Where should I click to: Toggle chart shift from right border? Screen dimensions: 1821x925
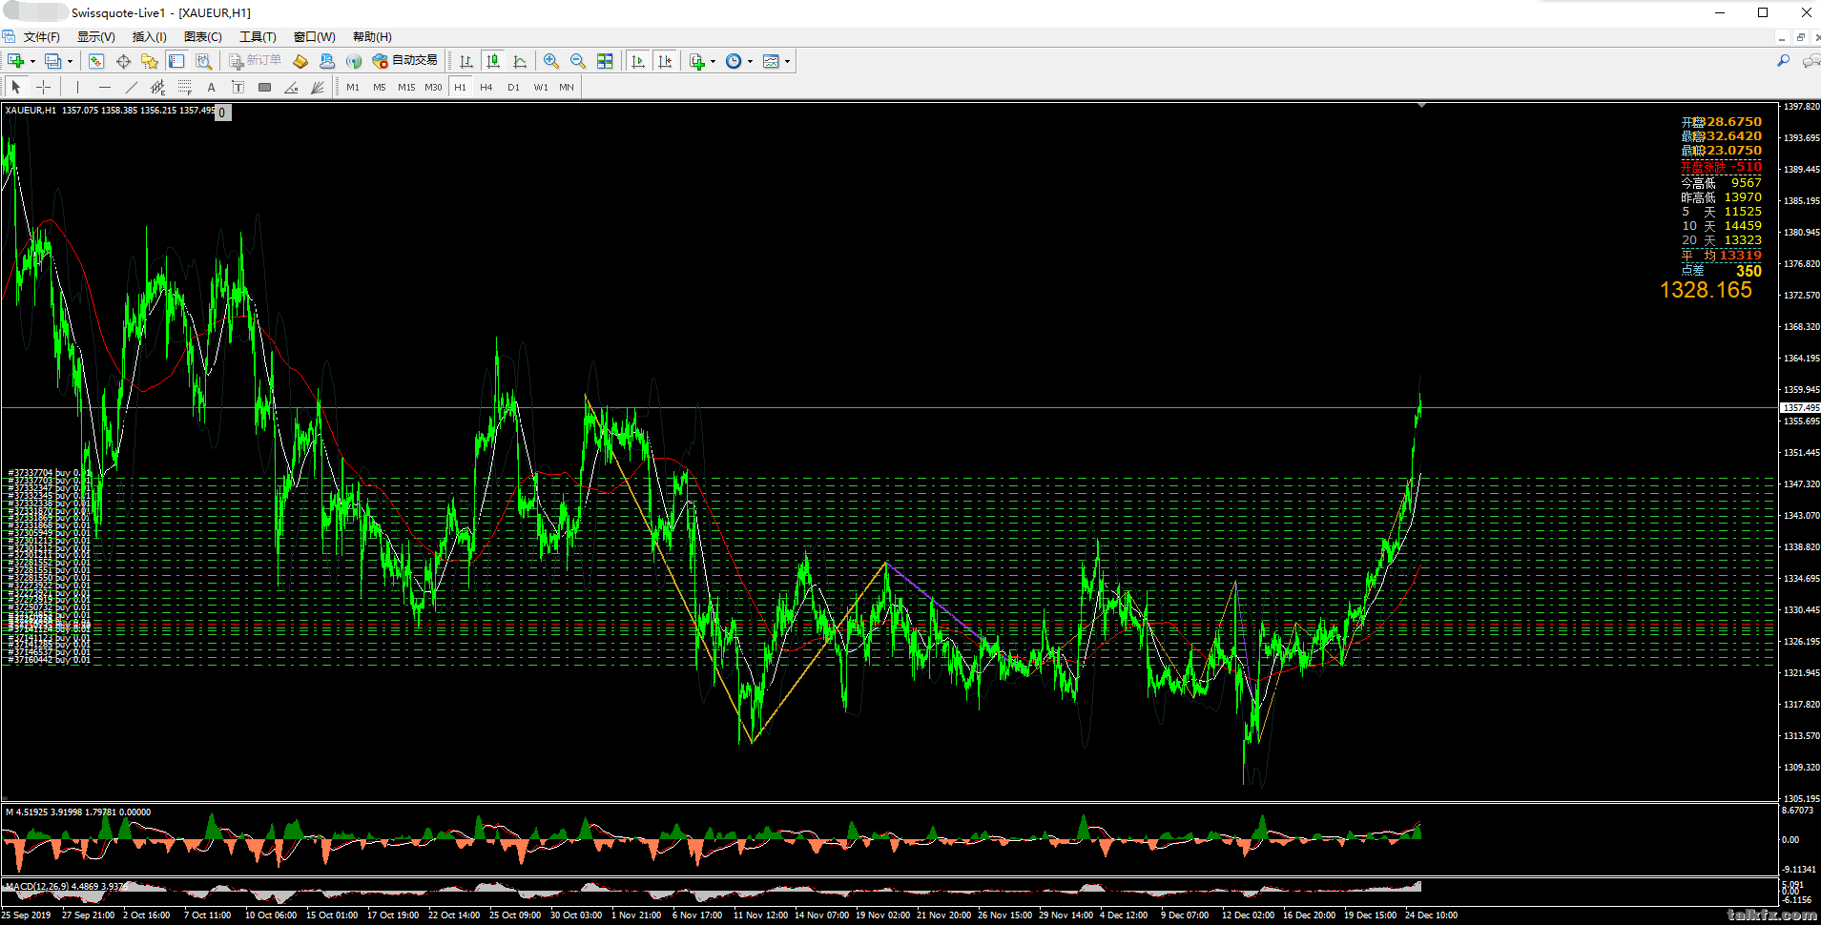pos(665,61)
